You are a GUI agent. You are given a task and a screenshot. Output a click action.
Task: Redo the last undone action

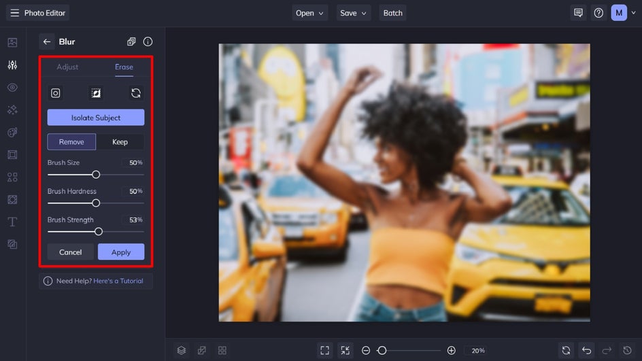[x=607, y=351]
